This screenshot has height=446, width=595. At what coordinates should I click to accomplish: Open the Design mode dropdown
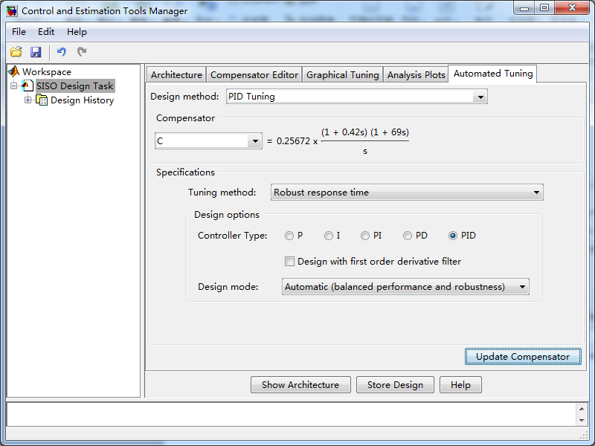point(523,287)
